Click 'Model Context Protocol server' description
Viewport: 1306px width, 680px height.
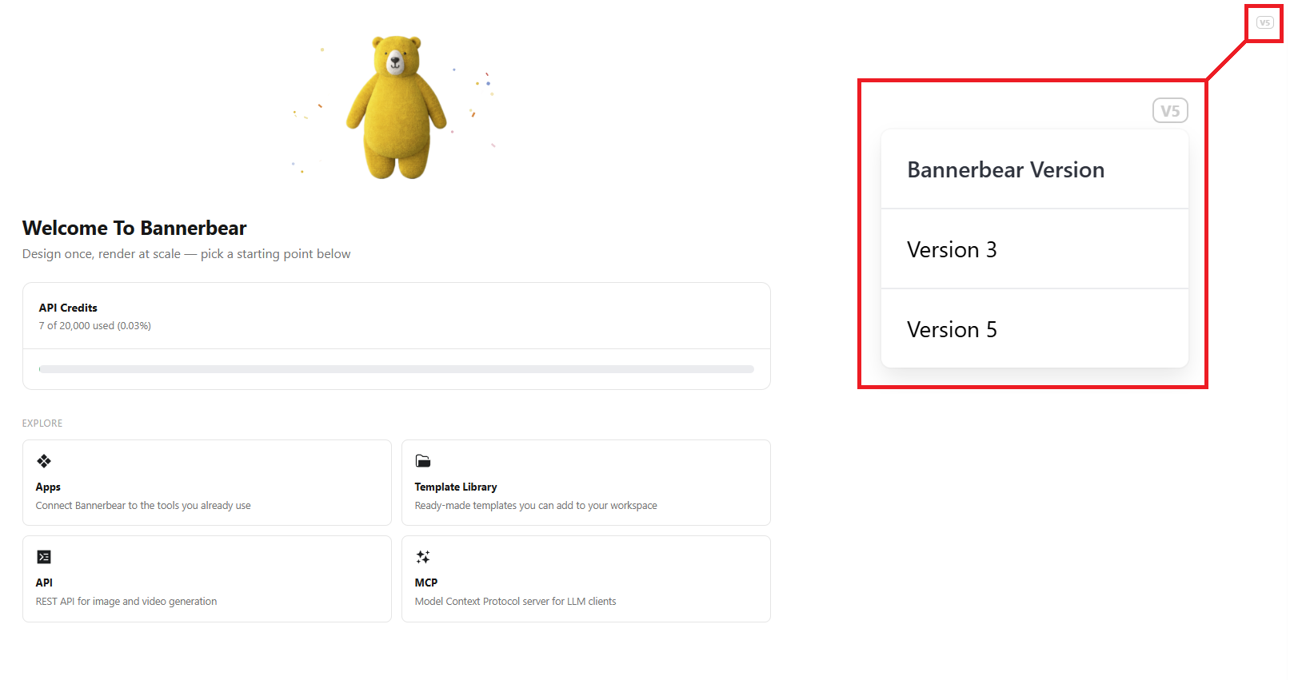516,602
